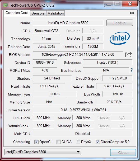Click the camera screenshot icon
The height and width of the screenshot is (161, 140).
132,13
